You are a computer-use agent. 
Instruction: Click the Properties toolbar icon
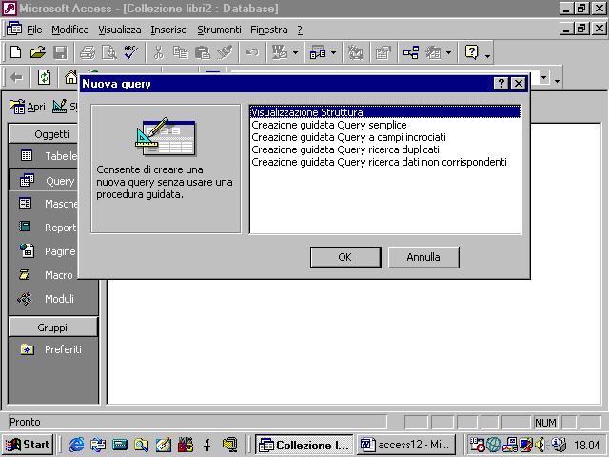[383, 52]
